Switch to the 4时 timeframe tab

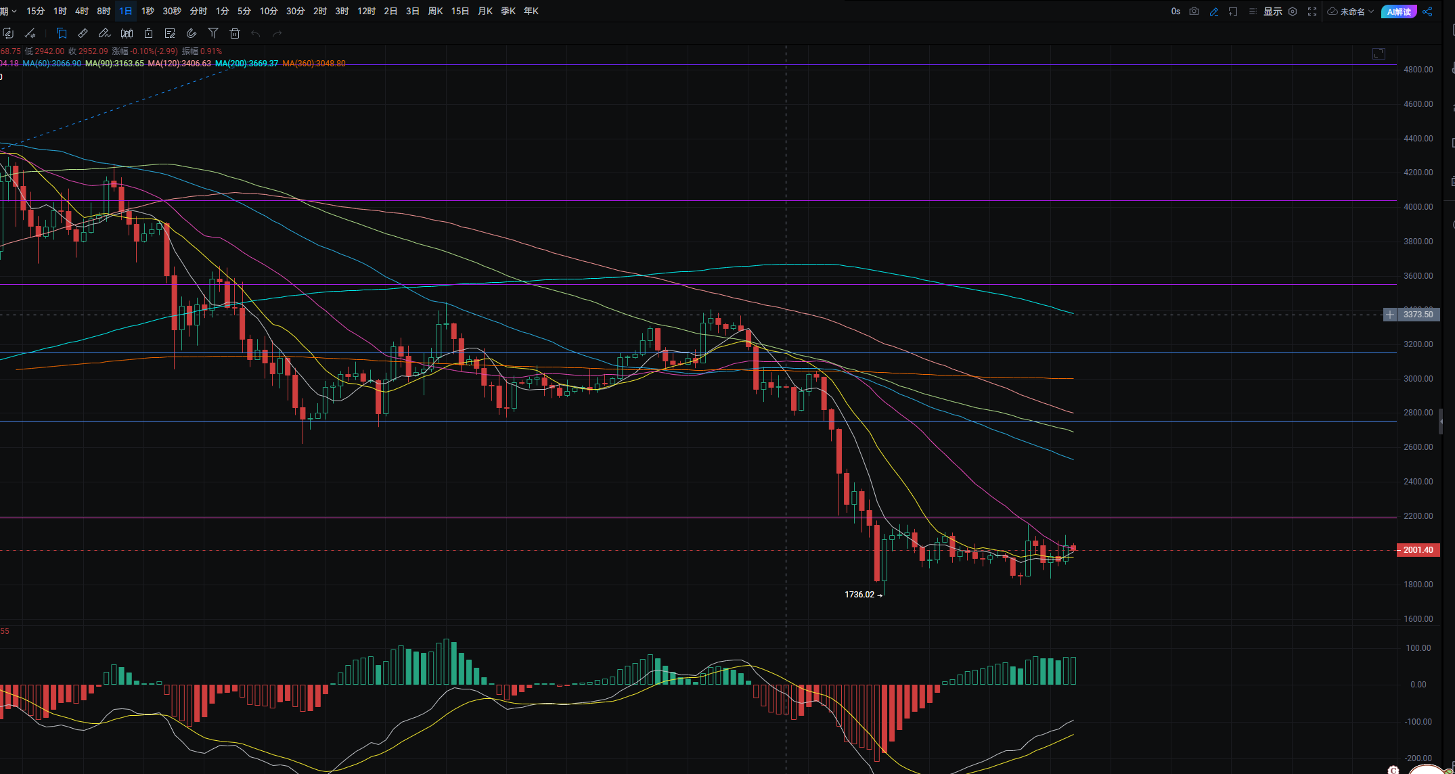click(82, 12)
